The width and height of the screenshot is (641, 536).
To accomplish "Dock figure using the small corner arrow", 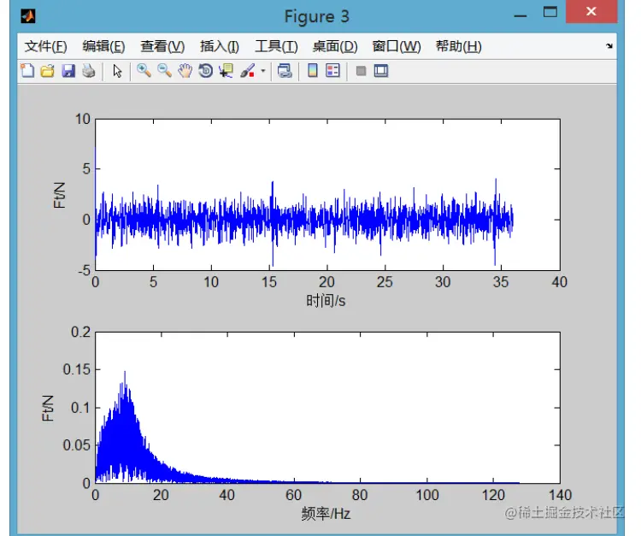I will [609, 46].
